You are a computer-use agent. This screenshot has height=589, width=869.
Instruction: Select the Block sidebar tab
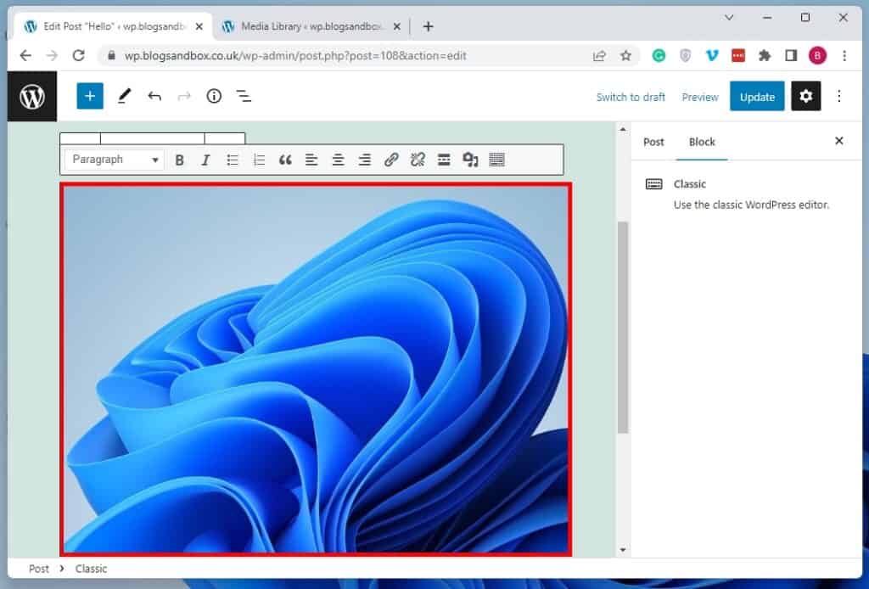[x=702, y=142]
